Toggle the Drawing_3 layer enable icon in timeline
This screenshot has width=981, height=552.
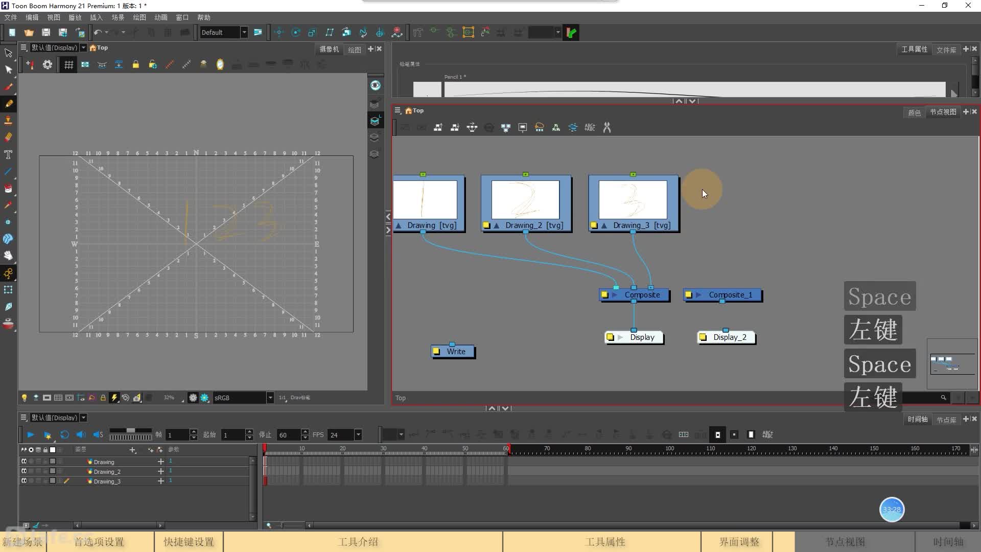pos(24,481)
